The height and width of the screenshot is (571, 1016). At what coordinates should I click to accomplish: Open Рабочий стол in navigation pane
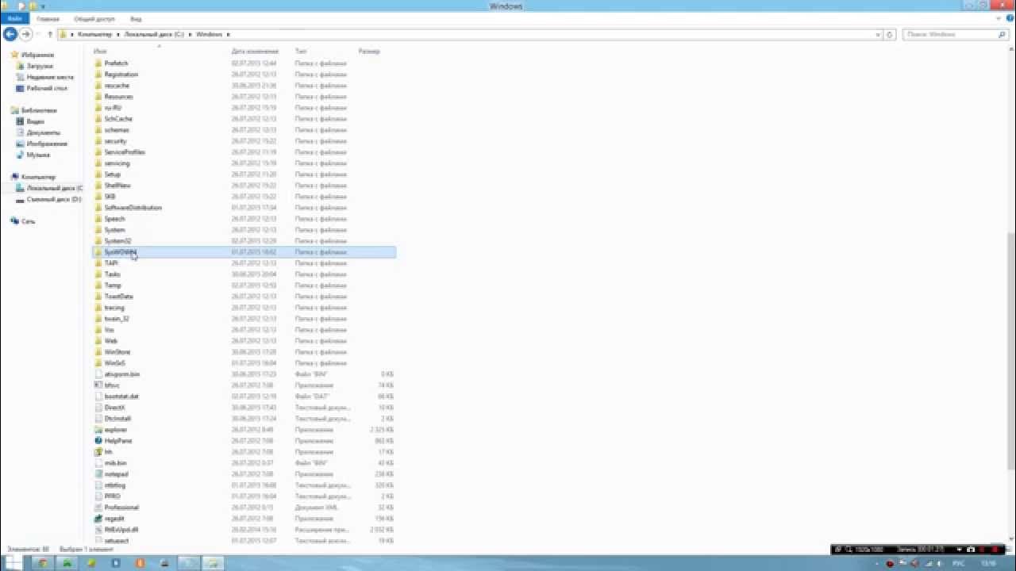[47, 88]
